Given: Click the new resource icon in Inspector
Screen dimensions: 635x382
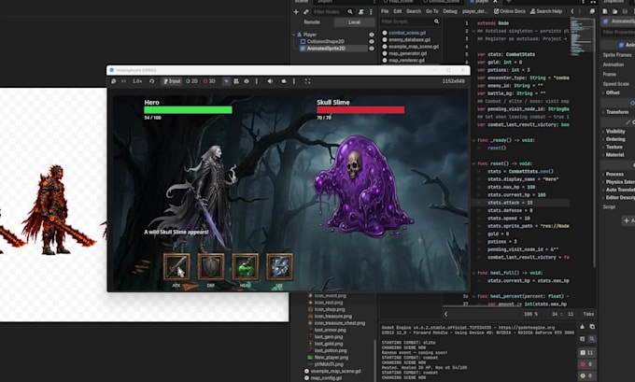Looking at the screenshot, I should (605, 11).
